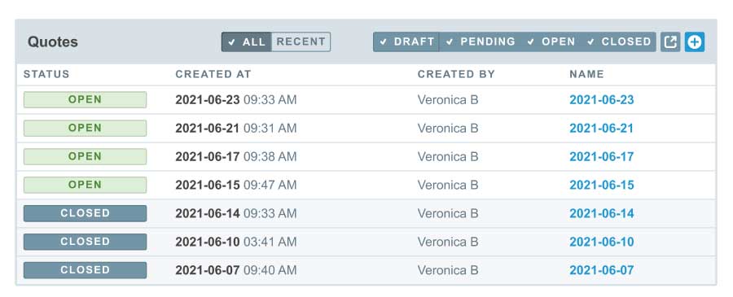This screenshot has height=297, width=733.
Task: Open the quote named 2021-06-07
Action: point(602,270)
